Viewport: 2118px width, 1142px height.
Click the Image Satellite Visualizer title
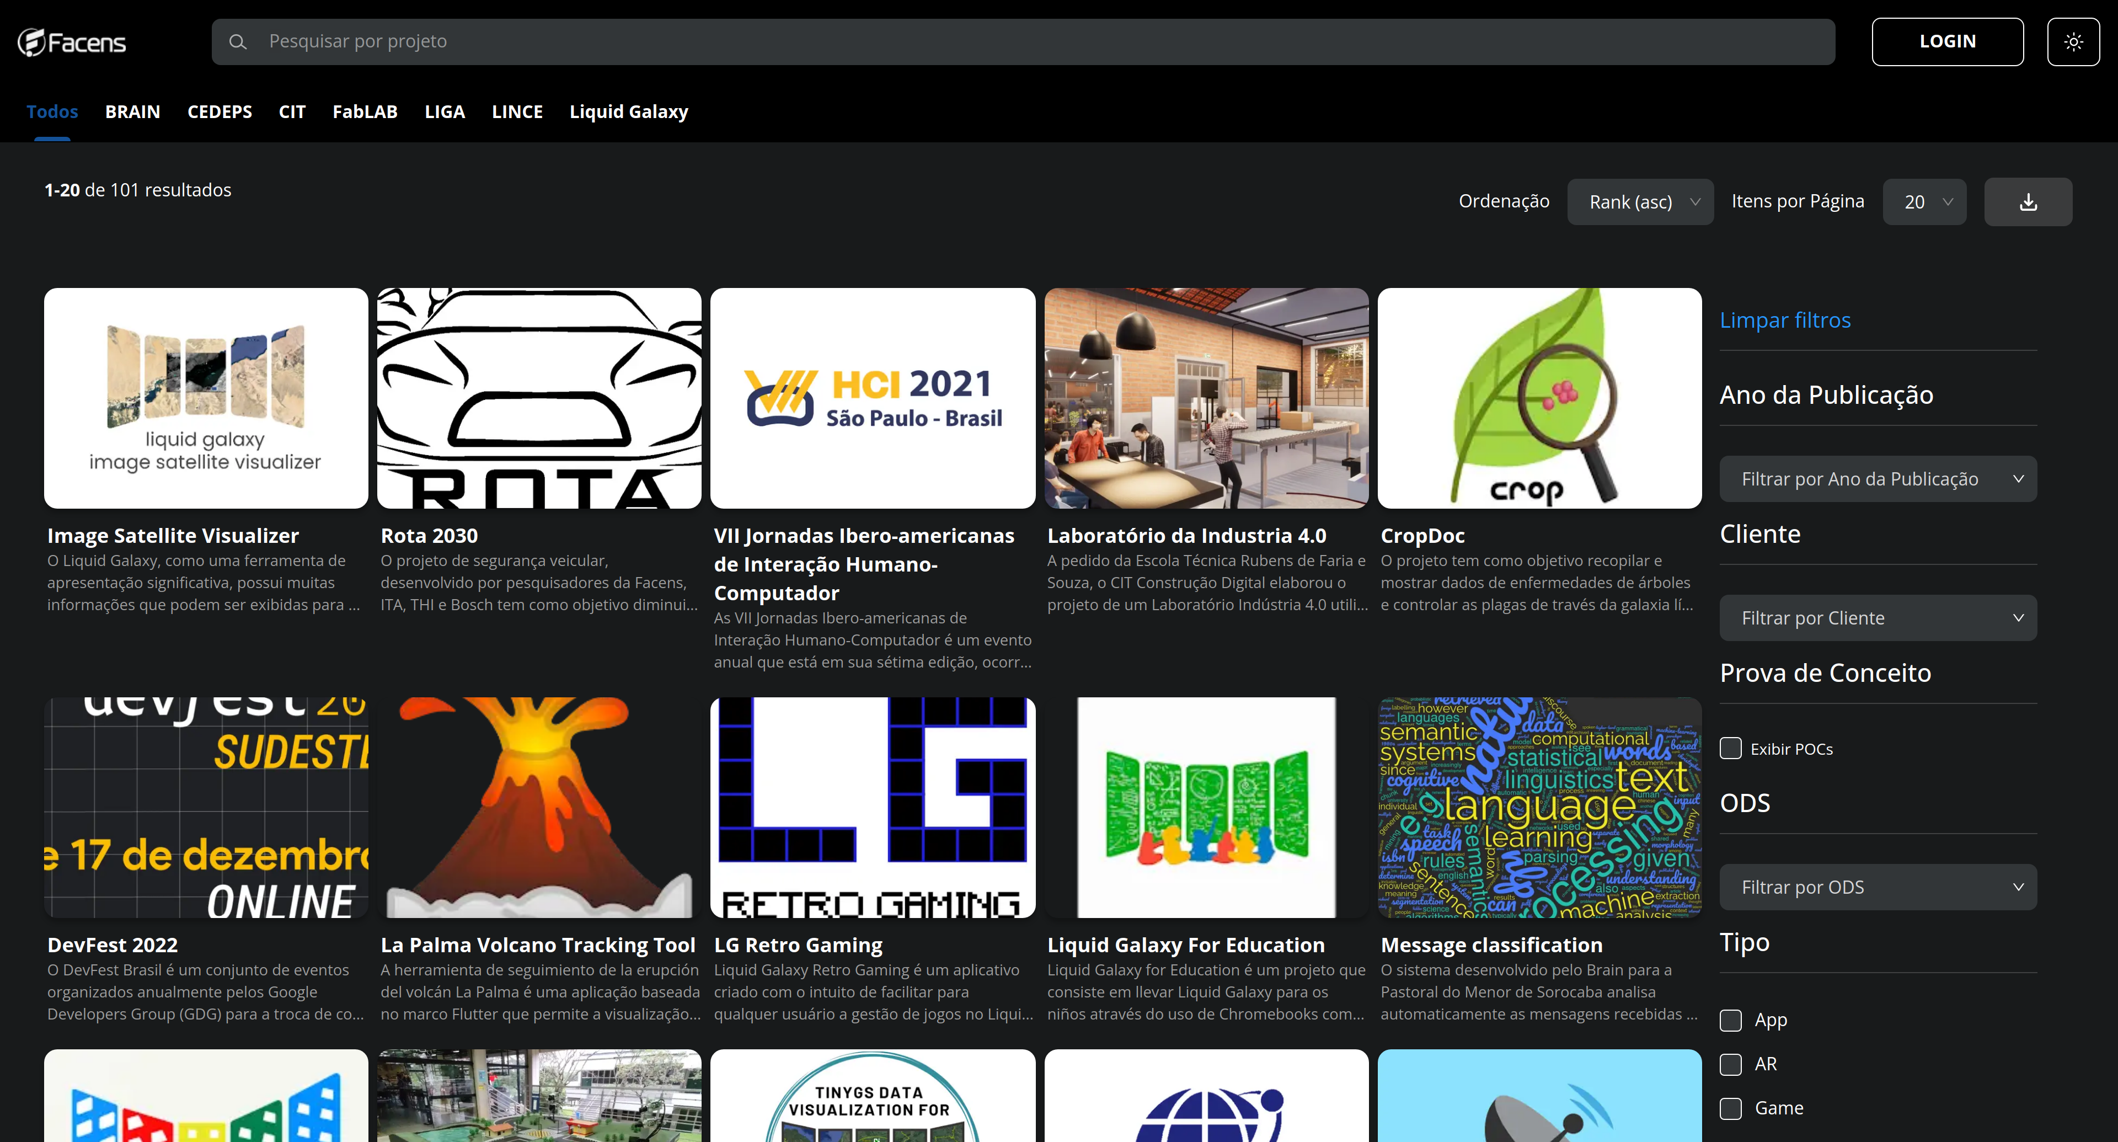pyautogui.click(x=173, y=536)
